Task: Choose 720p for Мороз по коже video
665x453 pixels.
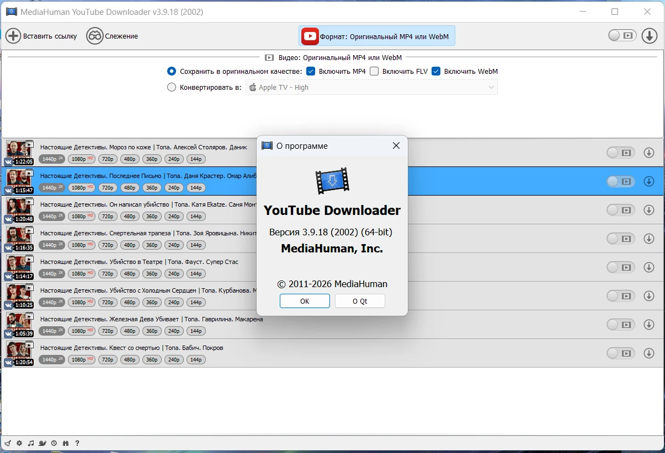Action: 108,159
